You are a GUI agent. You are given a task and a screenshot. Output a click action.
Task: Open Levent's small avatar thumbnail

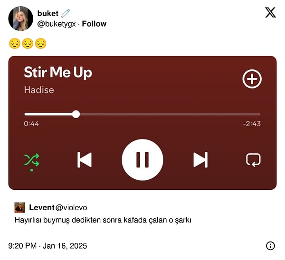(19, 207)
